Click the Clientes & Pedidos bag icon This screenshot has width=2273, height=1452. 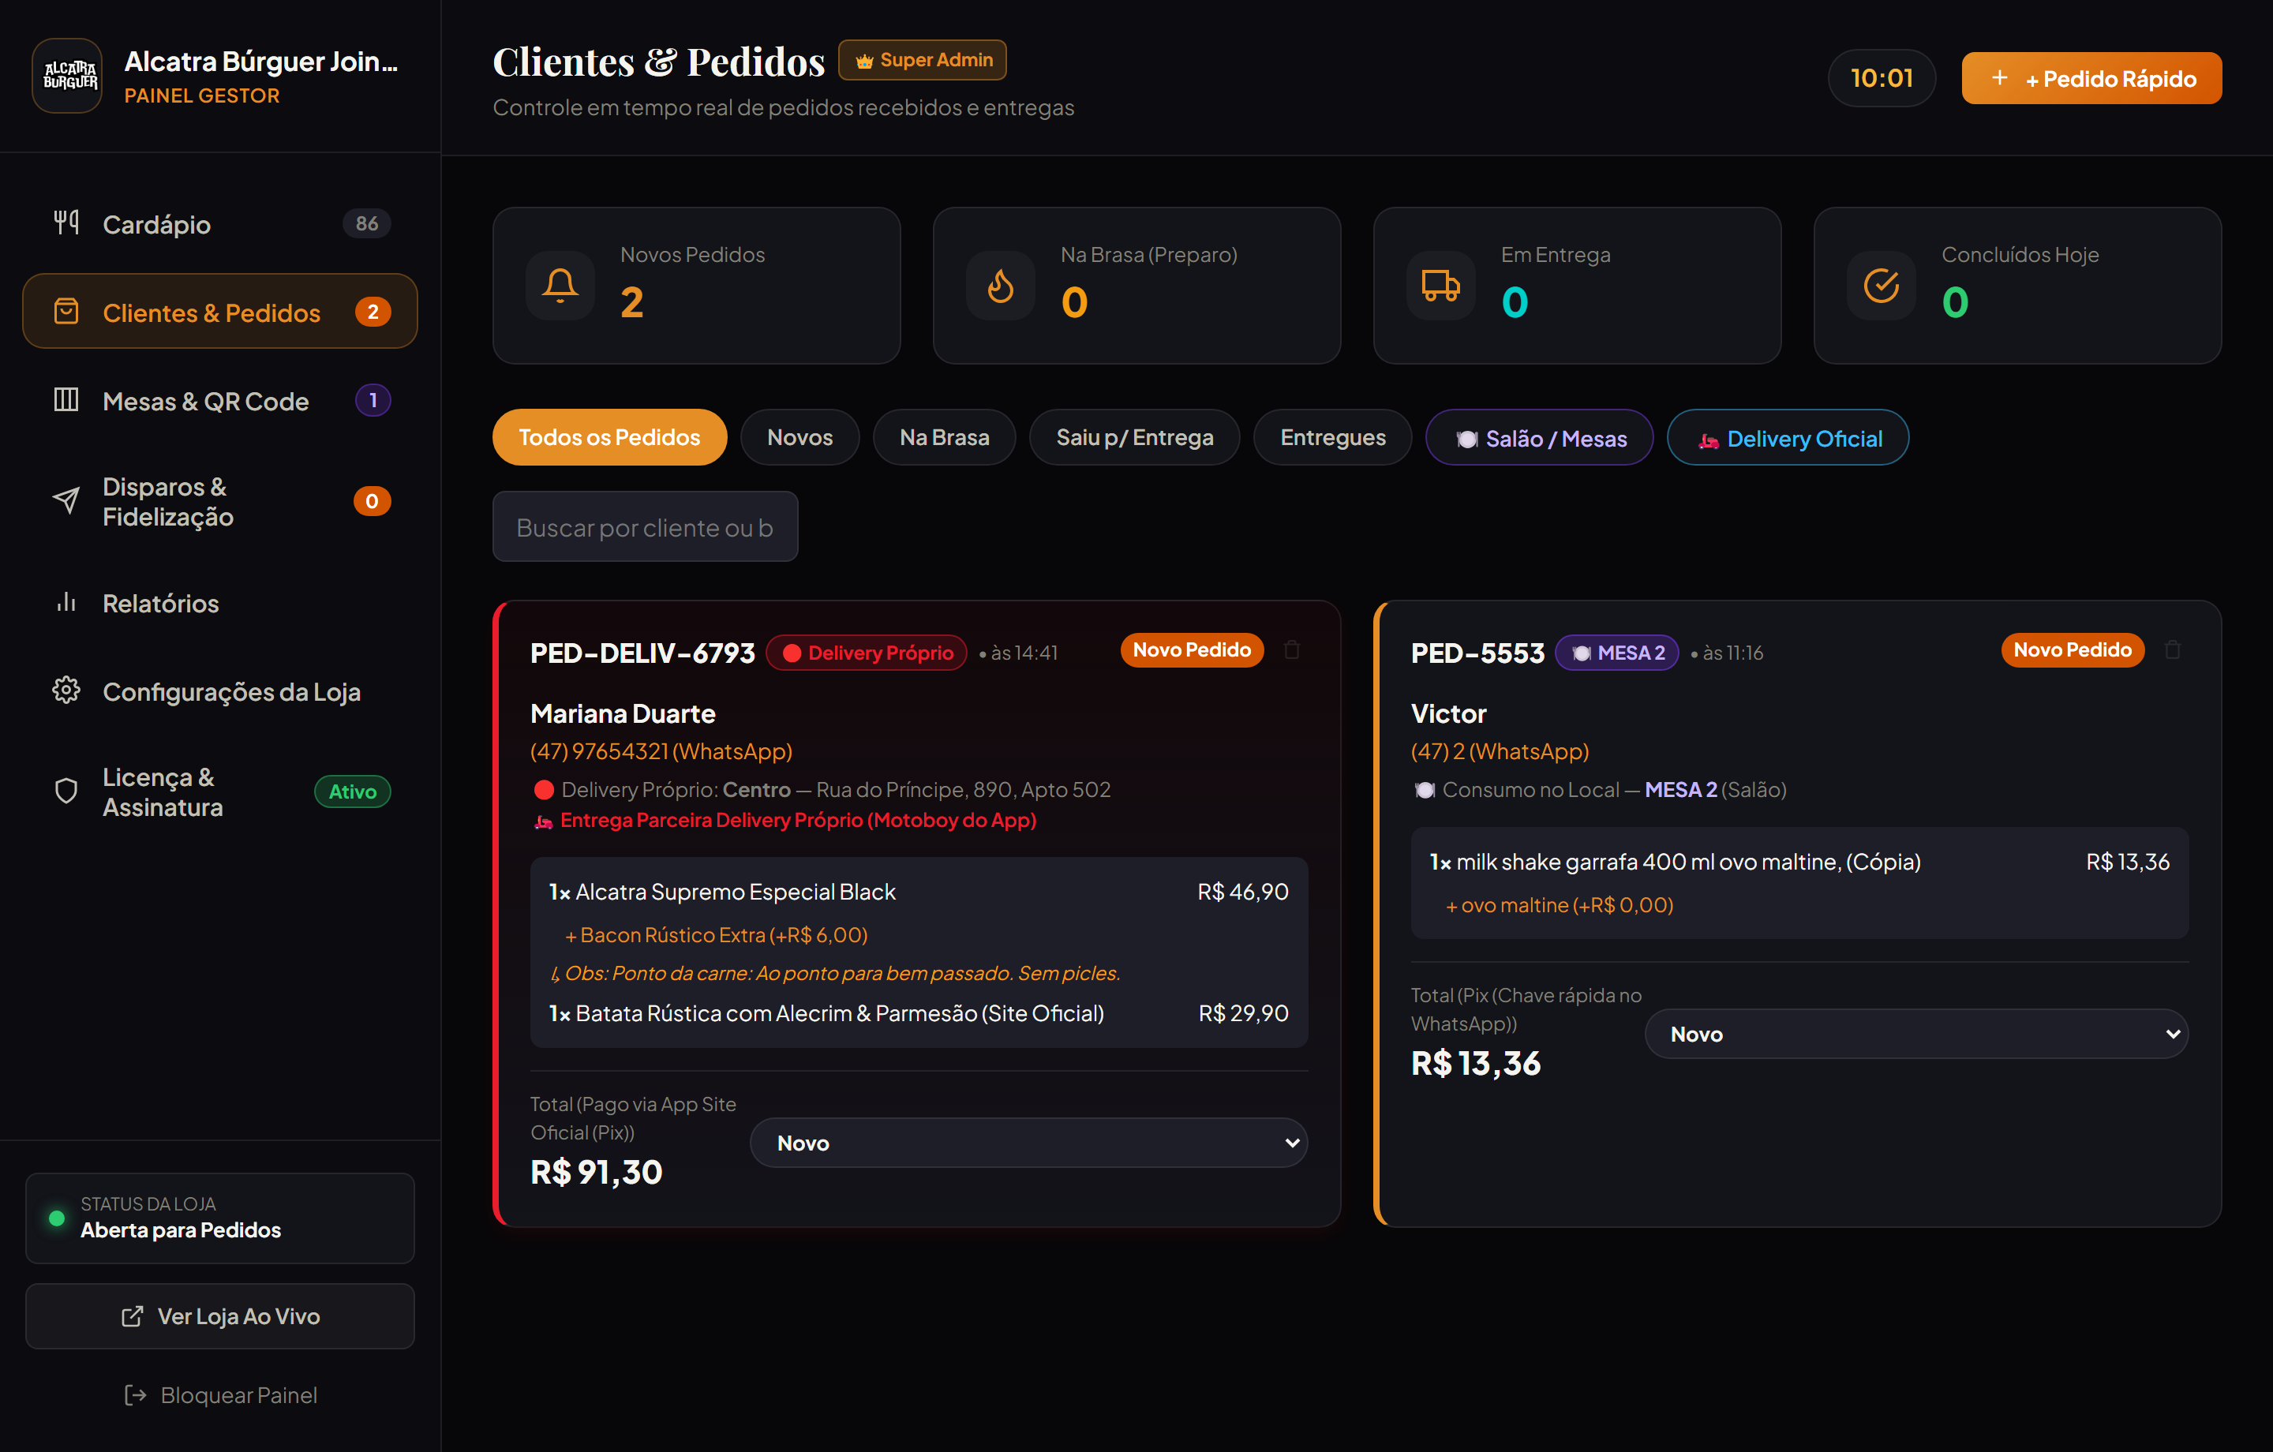66,312
